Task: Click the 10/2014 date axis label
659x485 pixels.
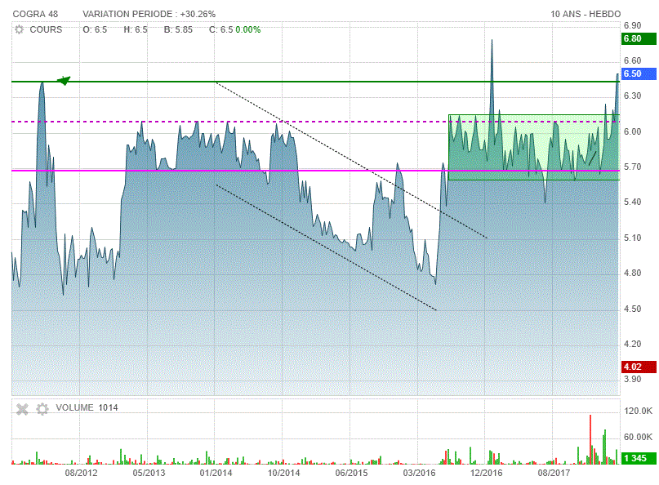Action: tap(283, 474)
